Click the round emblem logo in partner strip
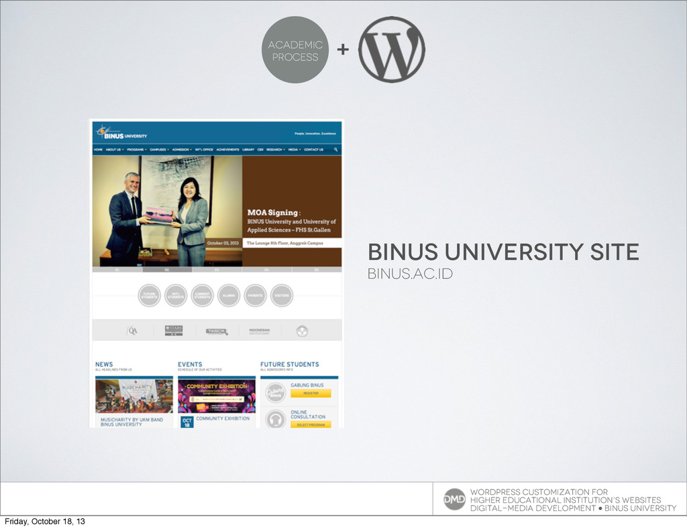 point(302,331)
